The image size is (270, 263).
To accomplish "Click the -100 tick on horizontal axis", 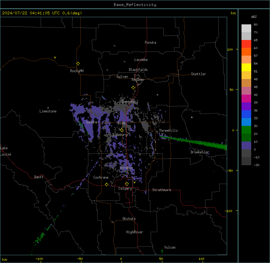I will coord(39,259).
